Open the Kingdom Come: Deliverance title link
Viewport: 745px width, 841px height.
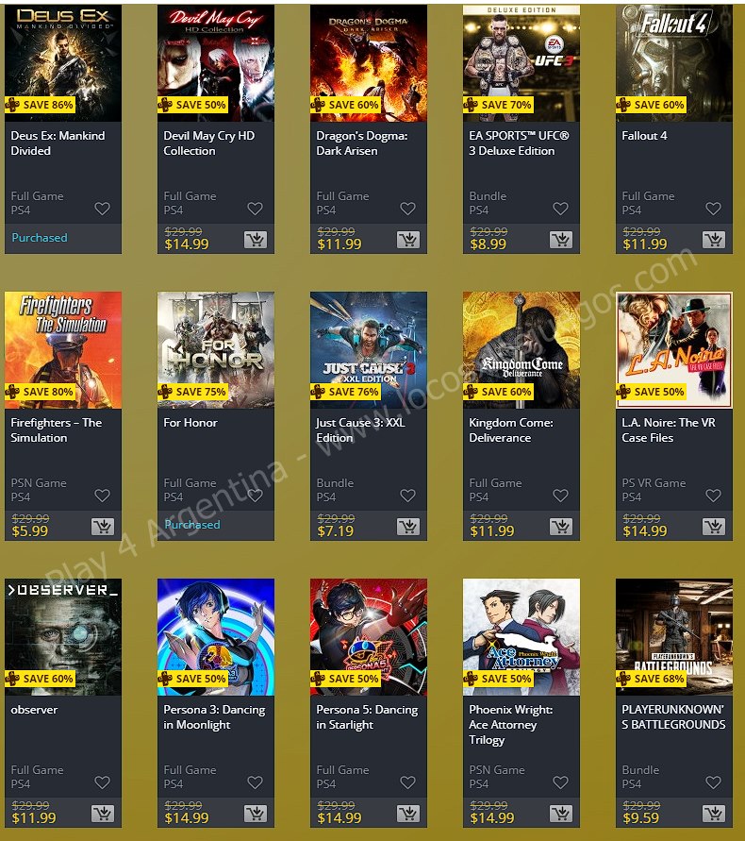[511, 430]
